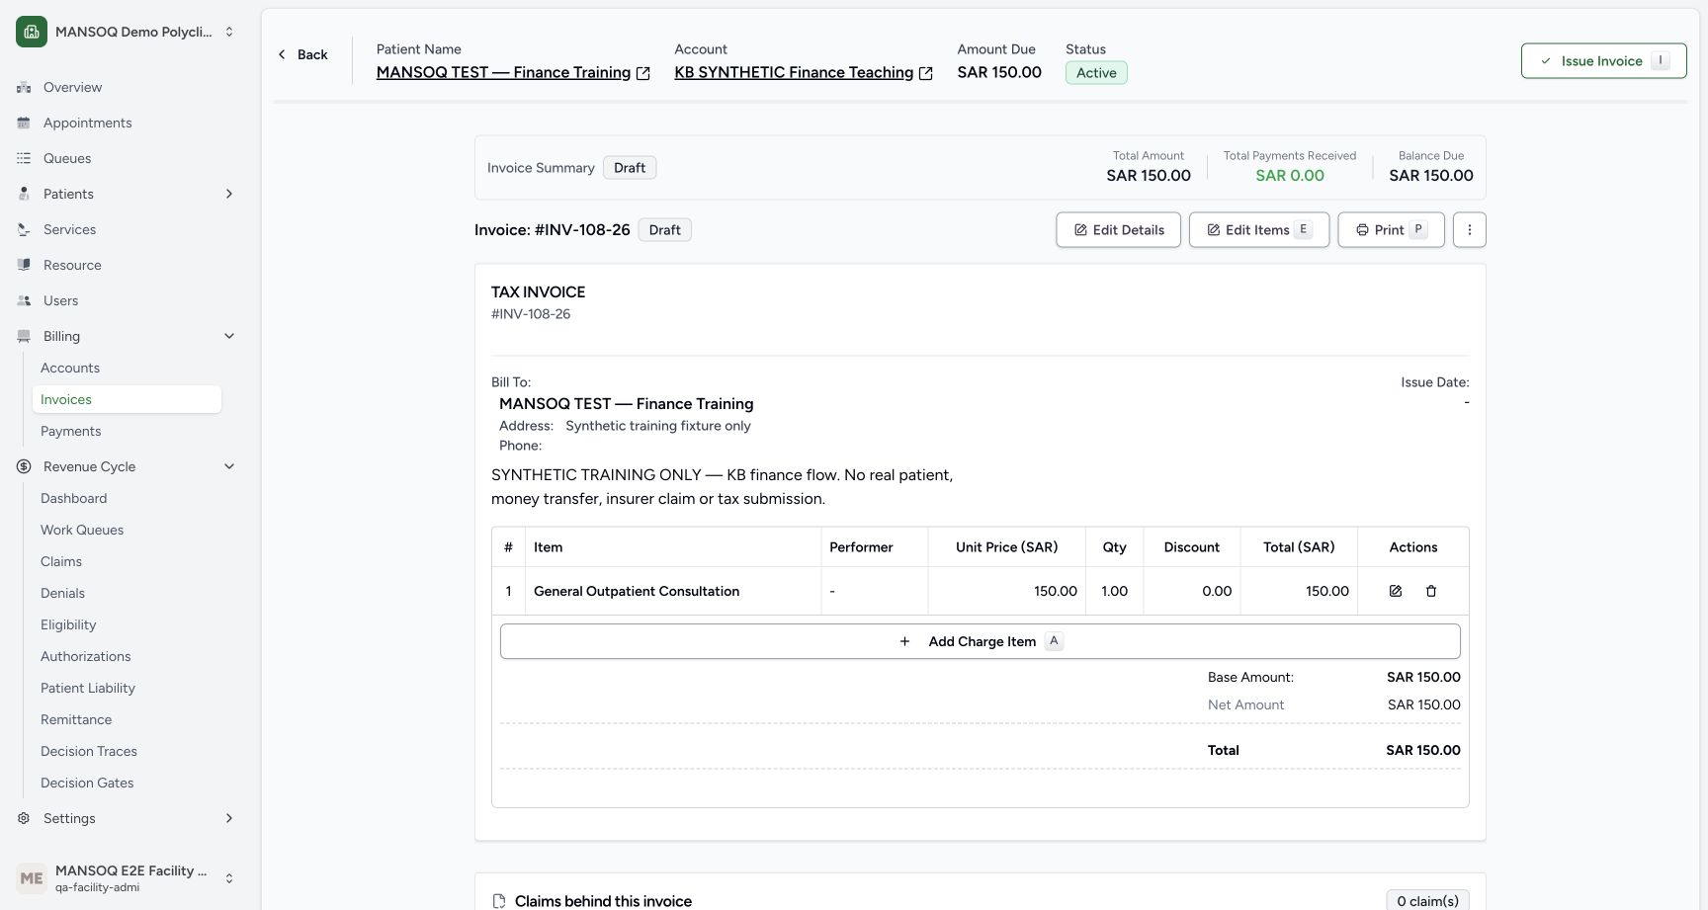1708x910 pixels.
Task: Click the Patients sidebar icon
Action: 24,194
